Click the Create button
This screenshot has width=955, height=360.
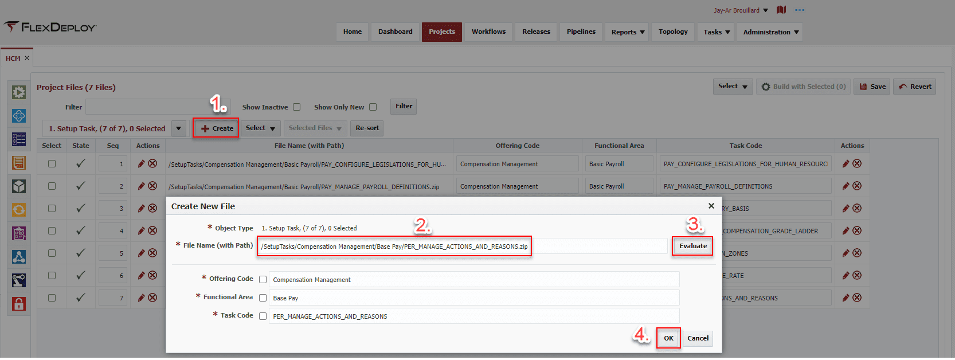click(217, 128)
